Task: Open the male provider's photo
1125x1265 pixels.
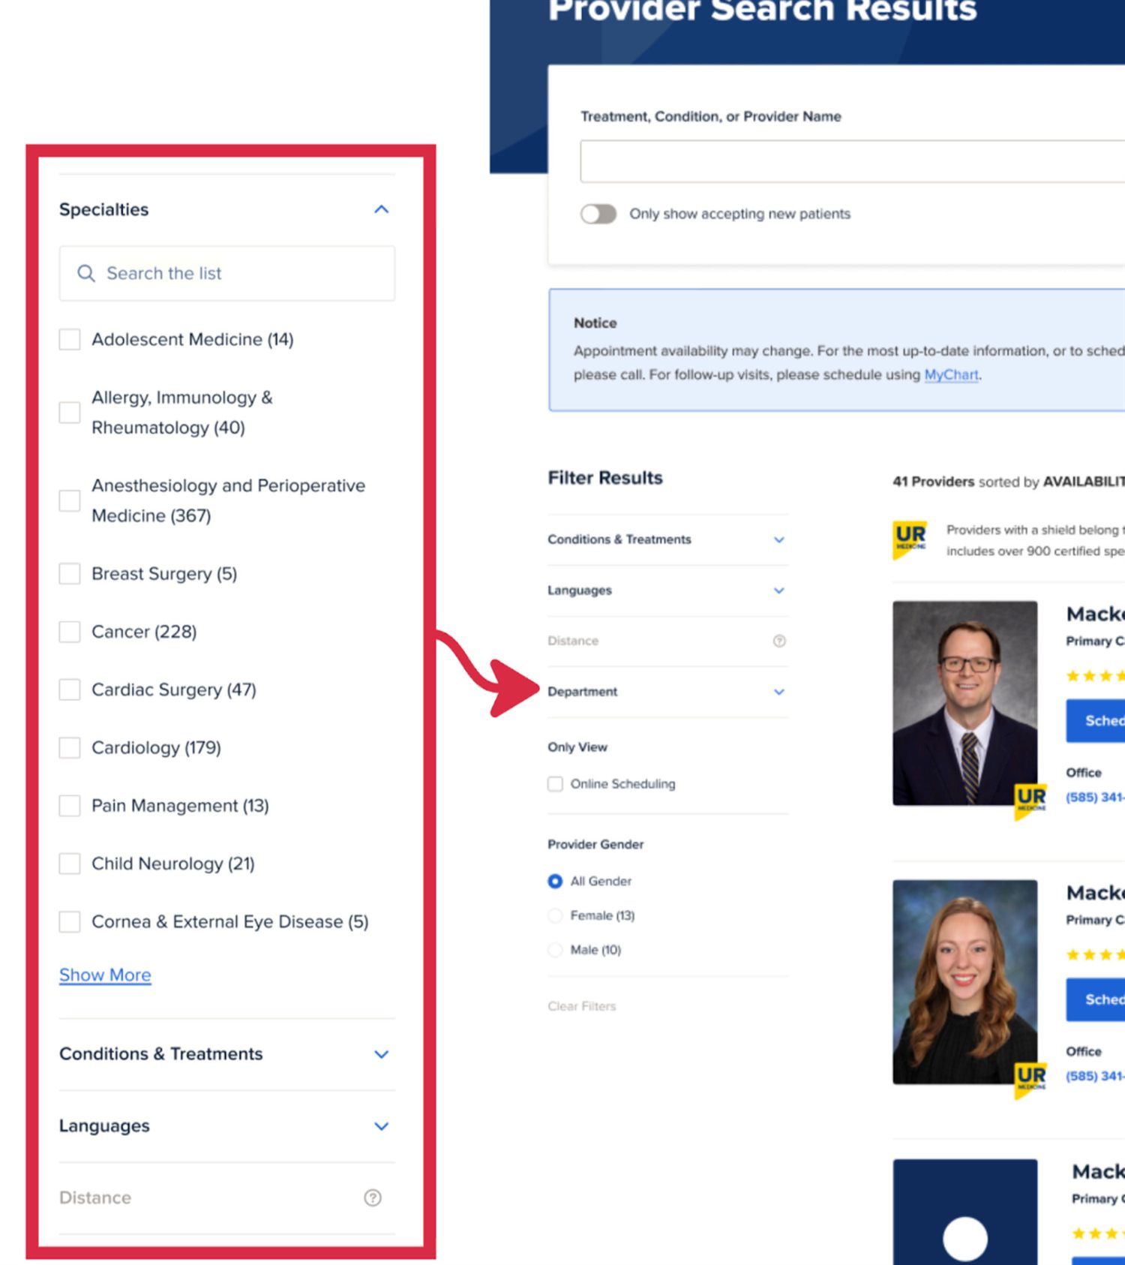Action: (x=964, y=703)
